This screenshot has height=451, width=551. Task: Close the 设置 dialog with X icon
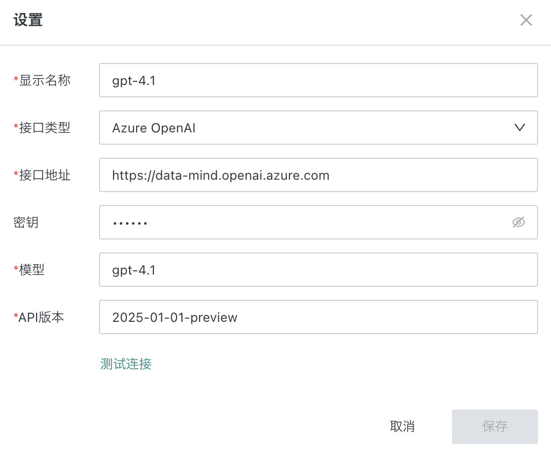(526, 20)
